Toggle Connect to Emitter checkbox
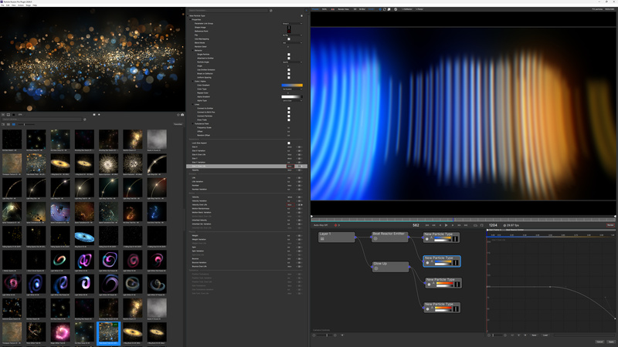618x347 pixels. click(289, 108)
